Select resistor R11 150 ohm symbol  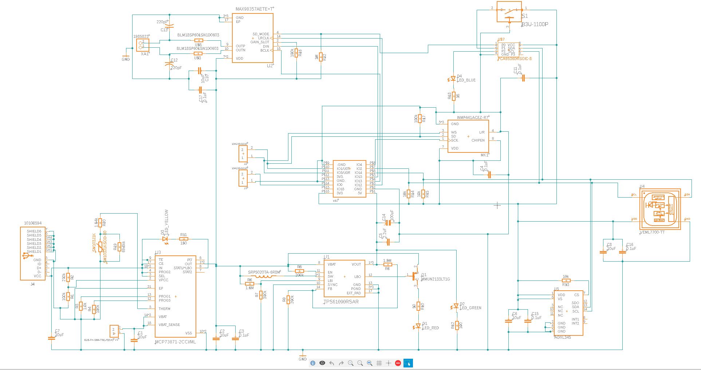coord(184,239)
